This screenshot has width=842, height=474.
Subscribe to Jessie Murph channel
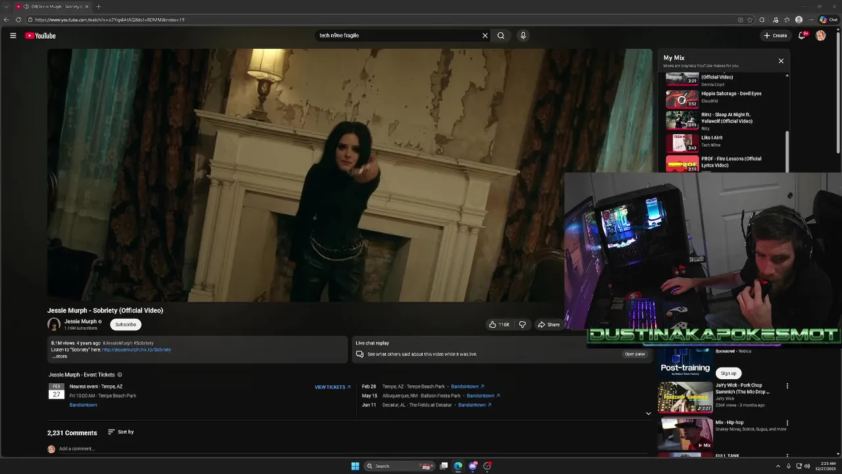pos(126,325)
